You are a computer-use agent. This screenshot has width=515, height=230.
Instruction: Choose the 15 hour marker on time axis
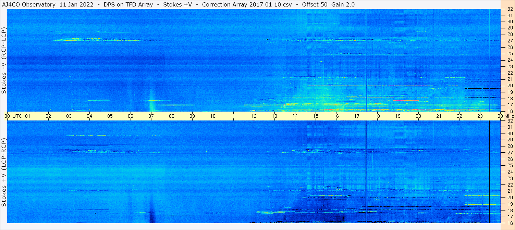click(316, 116)
